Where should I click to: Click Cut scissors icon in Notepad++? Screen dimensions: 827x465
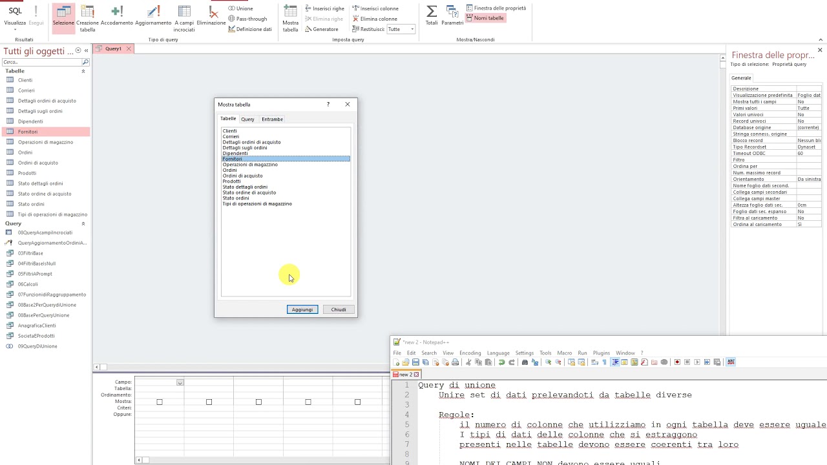pos(468,362)
